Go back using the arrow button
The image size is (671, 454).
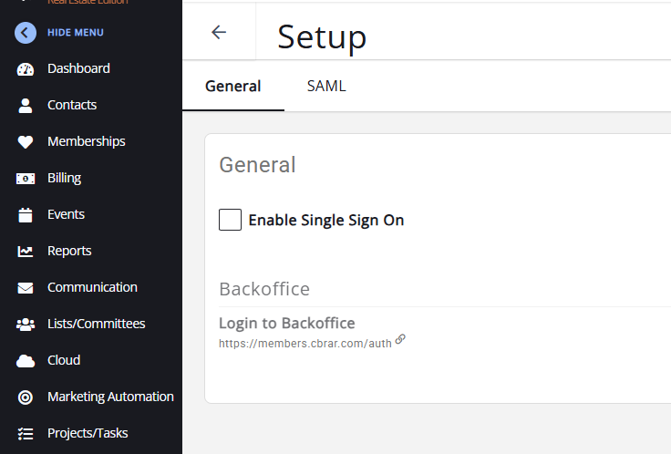click(x=219, y=33)
